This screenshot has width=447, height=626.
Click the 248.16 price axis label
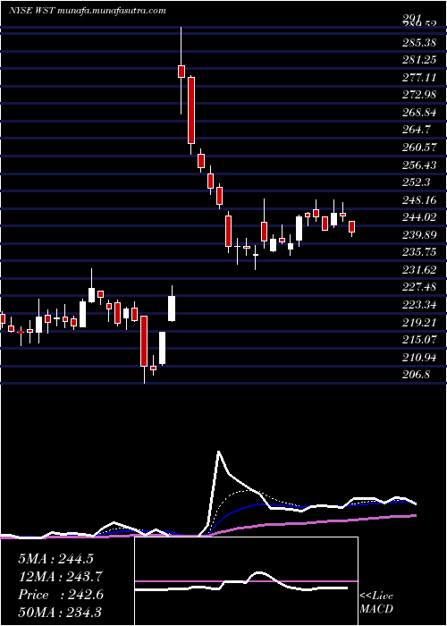pyautogui.click(x=420, y=200)
